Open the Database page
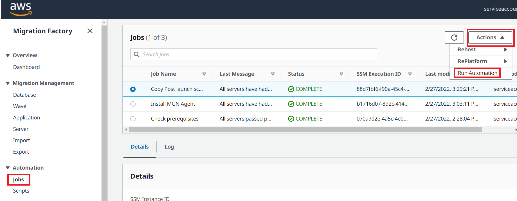The image size is (517, 201). point(24,95)
